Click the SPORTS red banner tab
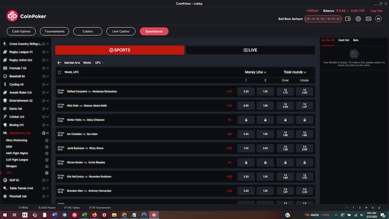This screenshot has height=219, width=389. (120, 50)
